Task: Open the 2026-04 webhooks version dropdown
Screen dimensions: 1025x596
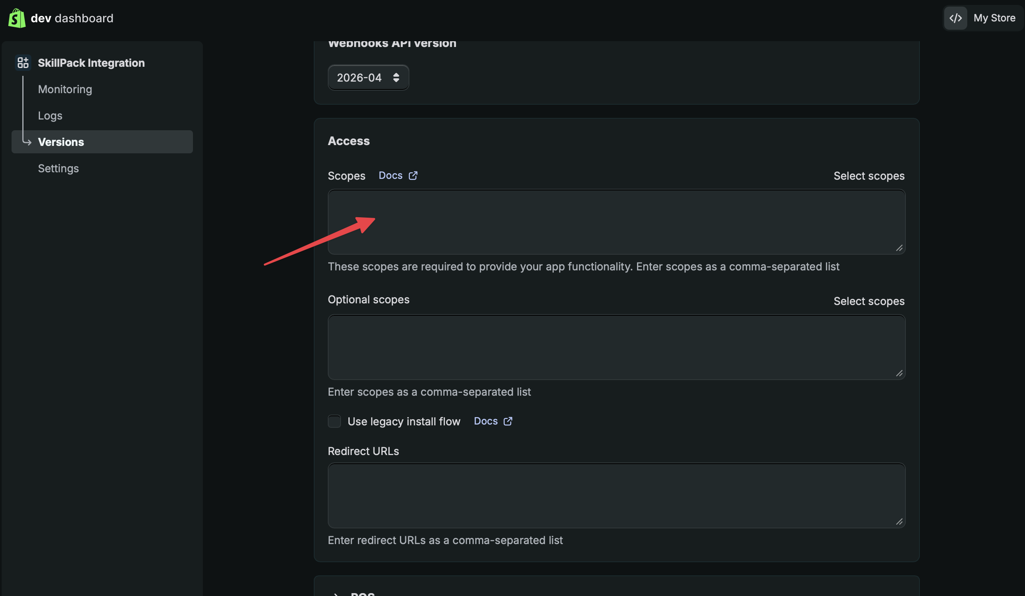Action: tap(368, 77)
